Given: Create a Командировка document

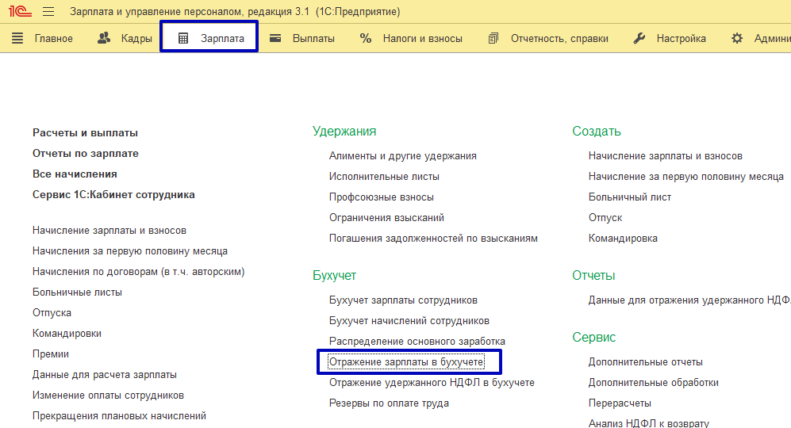Looking at the screenshot, I should (623, 239).
